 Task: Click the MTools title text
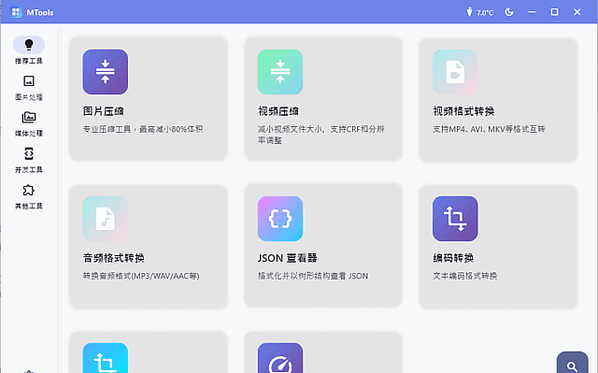[40, 12]
